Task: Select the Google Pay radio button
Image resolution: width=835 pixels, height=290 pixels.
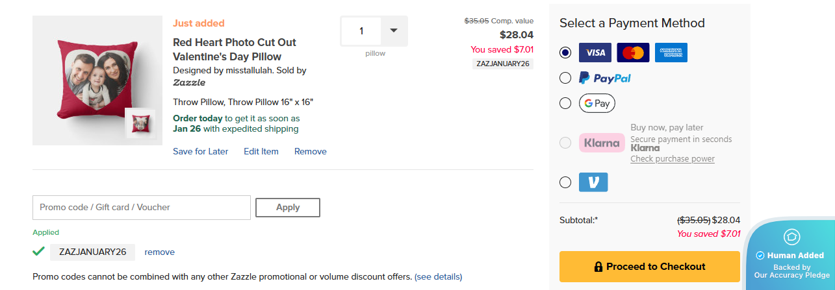Action: tap(565, 103)
